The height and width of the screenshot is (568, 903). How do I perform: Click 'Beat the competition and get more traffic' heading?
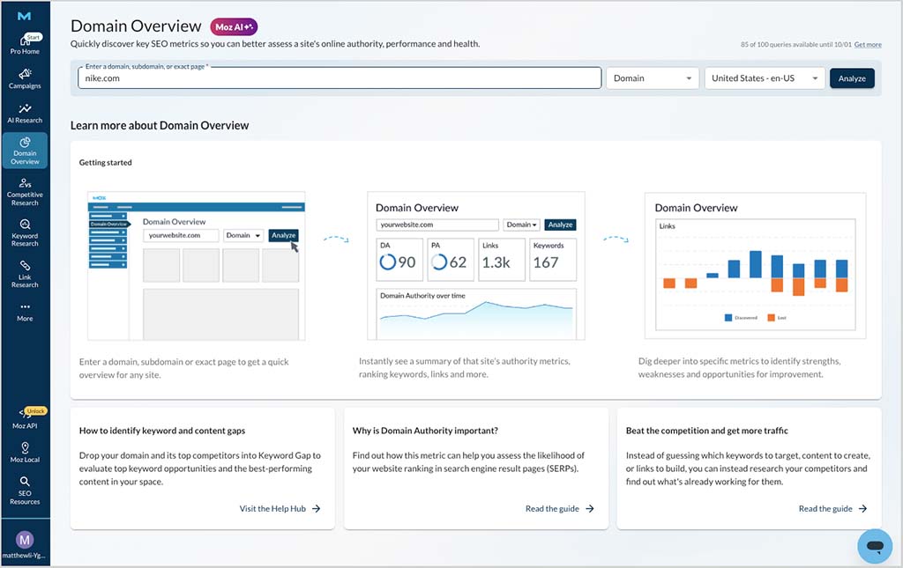click(x=706, y=431)
